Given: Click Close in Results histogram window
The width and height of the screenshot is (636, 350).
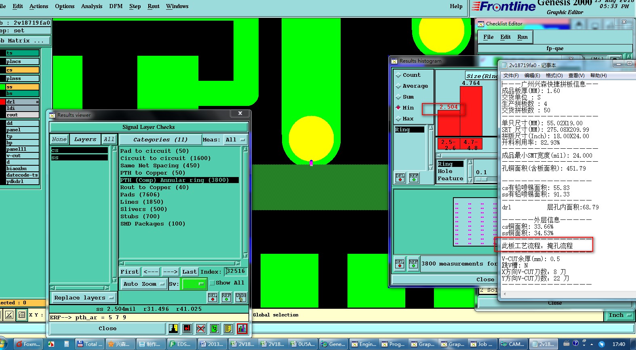Looking at the screenshot, I should (x=485, y=280).
